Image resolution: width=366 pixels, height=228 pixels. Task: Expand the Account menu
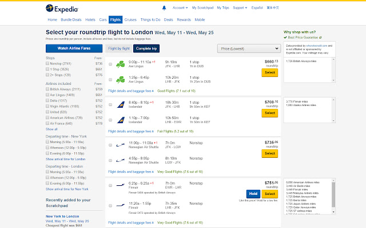180,9
